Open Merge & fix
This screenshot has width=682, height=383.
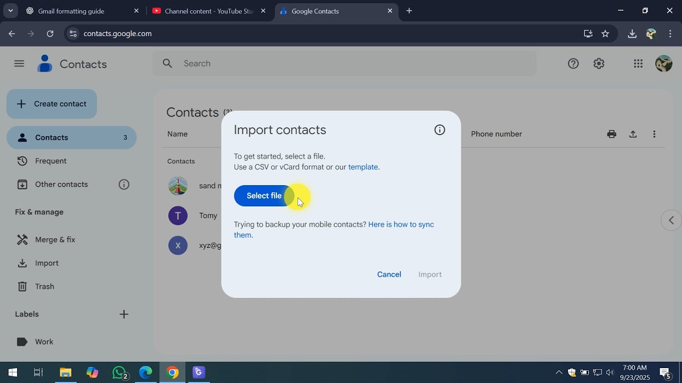pyautogui.click(x=71, y=239)
